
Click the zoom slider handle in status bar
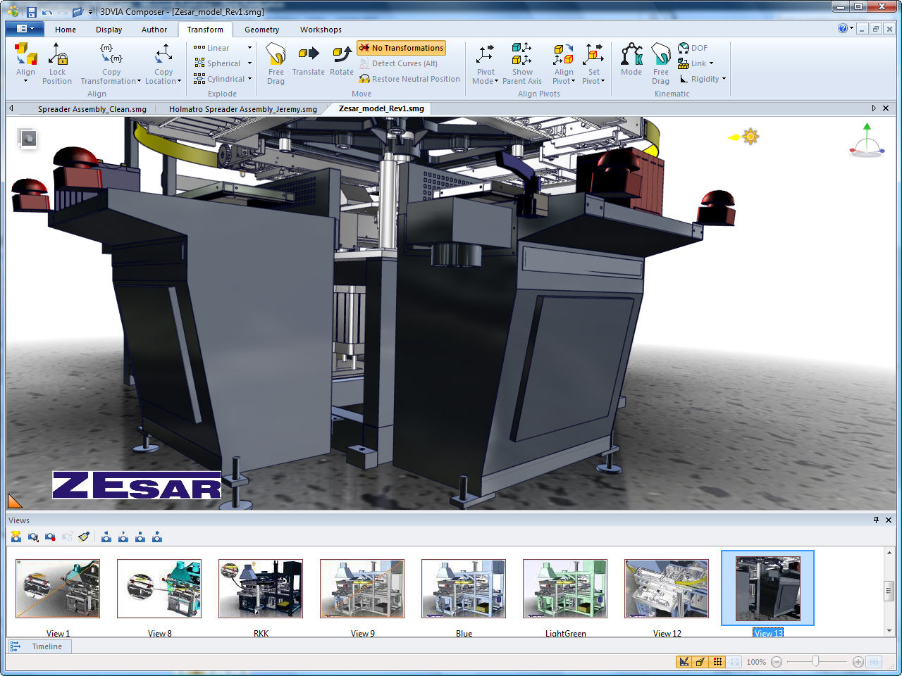tap(815, 662)
